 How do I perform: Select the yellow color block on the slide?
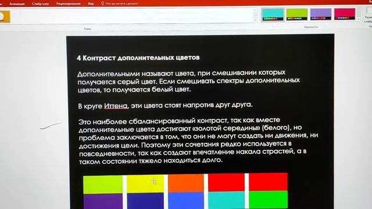(145, 184)
